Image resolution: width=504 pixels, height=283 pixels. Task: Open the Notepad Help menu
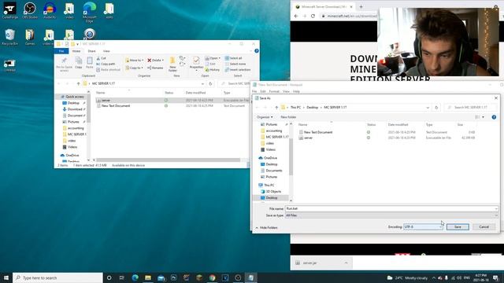point(296,91)
